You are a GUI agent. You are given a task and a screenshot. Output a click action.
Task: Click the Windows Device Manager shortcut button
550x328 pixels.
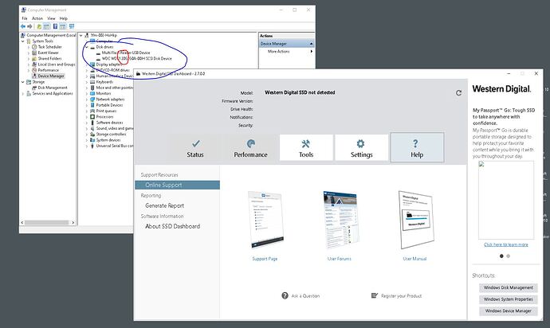509,310
